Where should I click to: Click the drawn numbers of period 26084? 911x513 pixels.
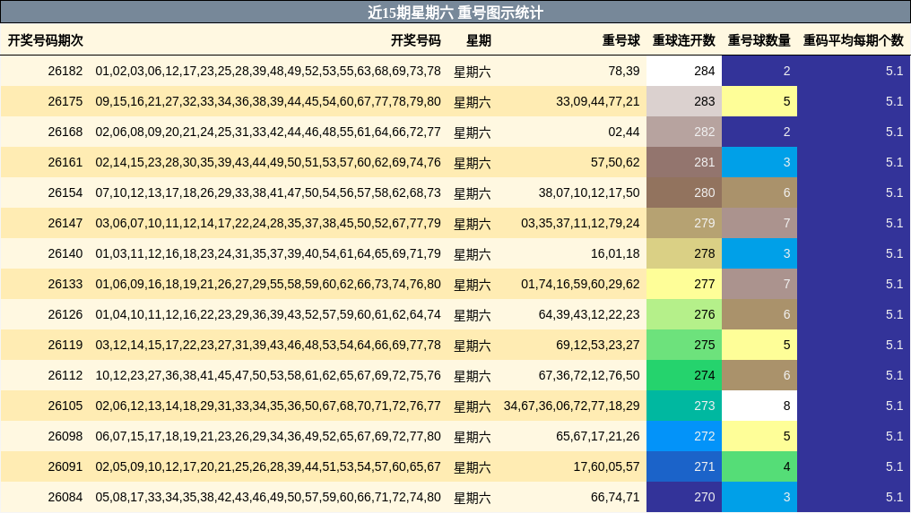268,497
